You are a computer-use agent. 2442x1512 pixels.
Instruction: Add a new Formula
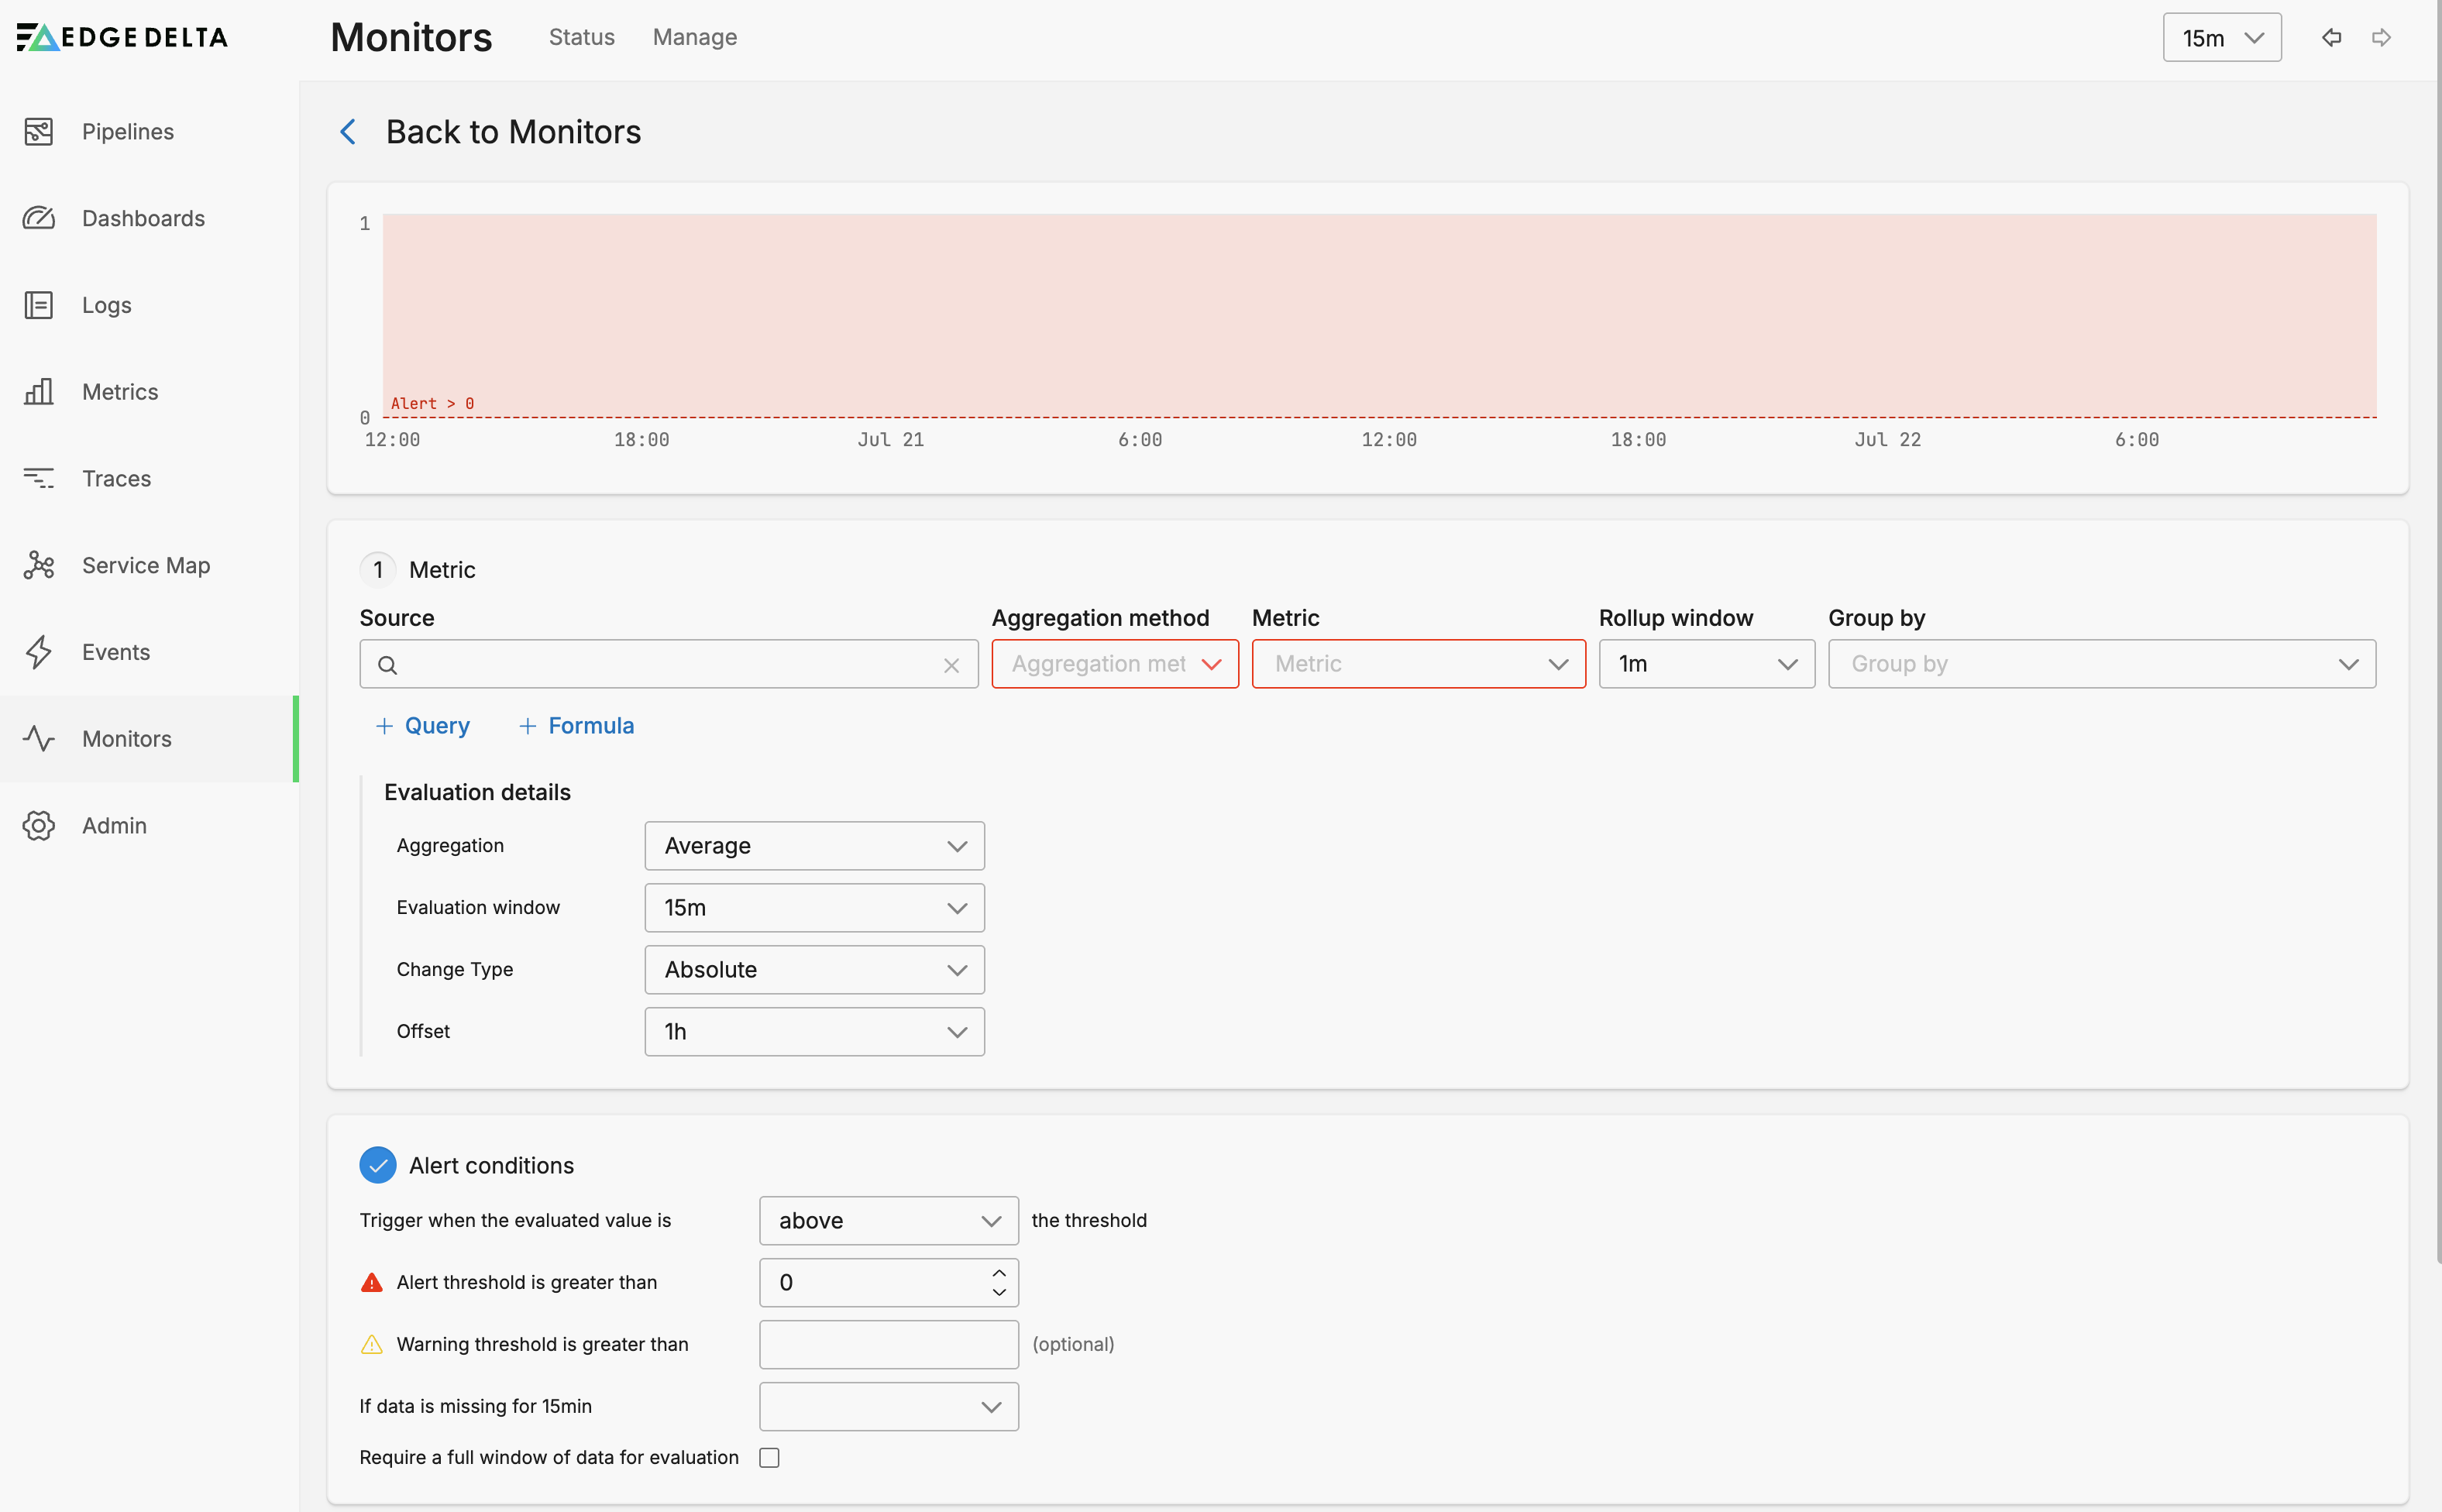[x=576, y=726]
